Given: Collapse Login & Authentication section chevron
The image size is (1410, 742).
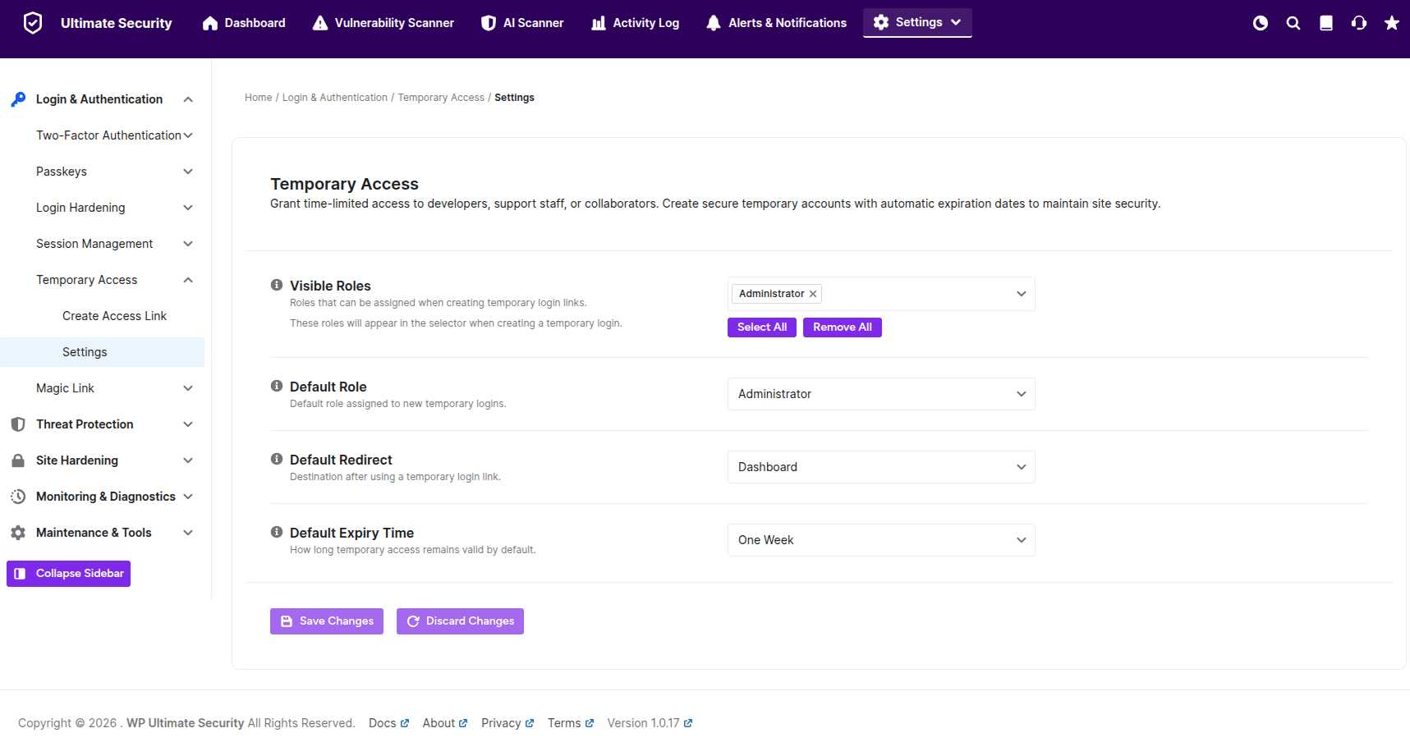Looking at the screenshot, I should click(188, 99).
